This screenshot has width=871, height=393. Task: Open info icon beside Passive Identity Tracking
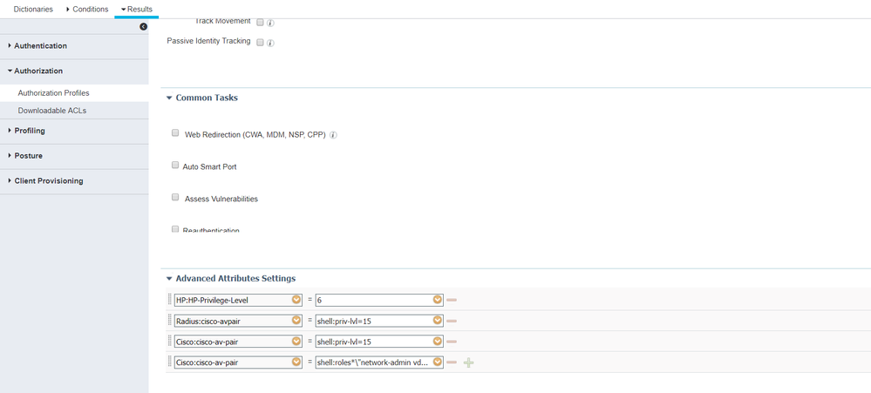[x=270, y=43]
